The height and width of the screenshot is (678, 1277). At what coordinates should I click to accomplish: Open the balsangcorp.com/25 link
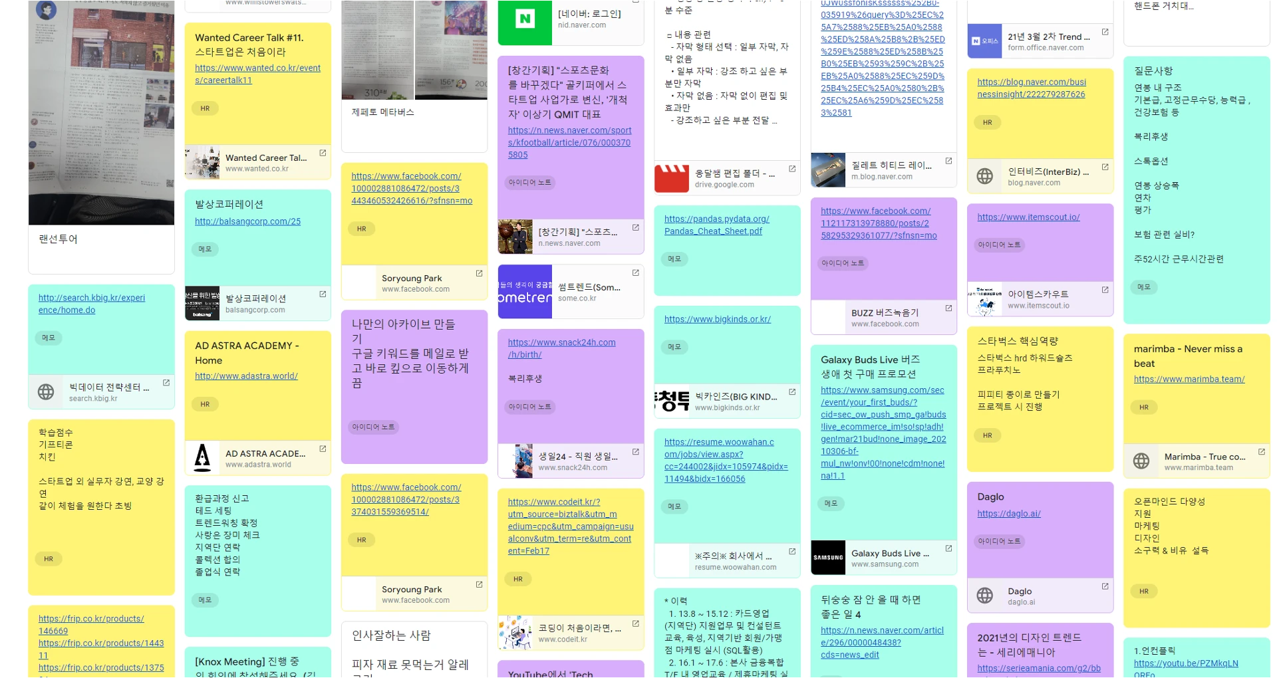pos(247,221)
